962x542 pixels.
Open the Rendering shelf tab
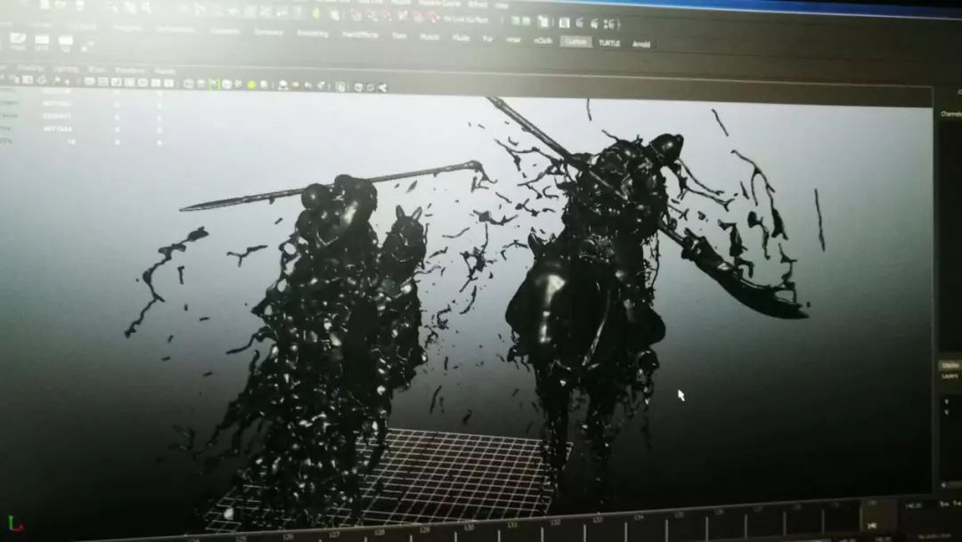(x=313, y=33)
